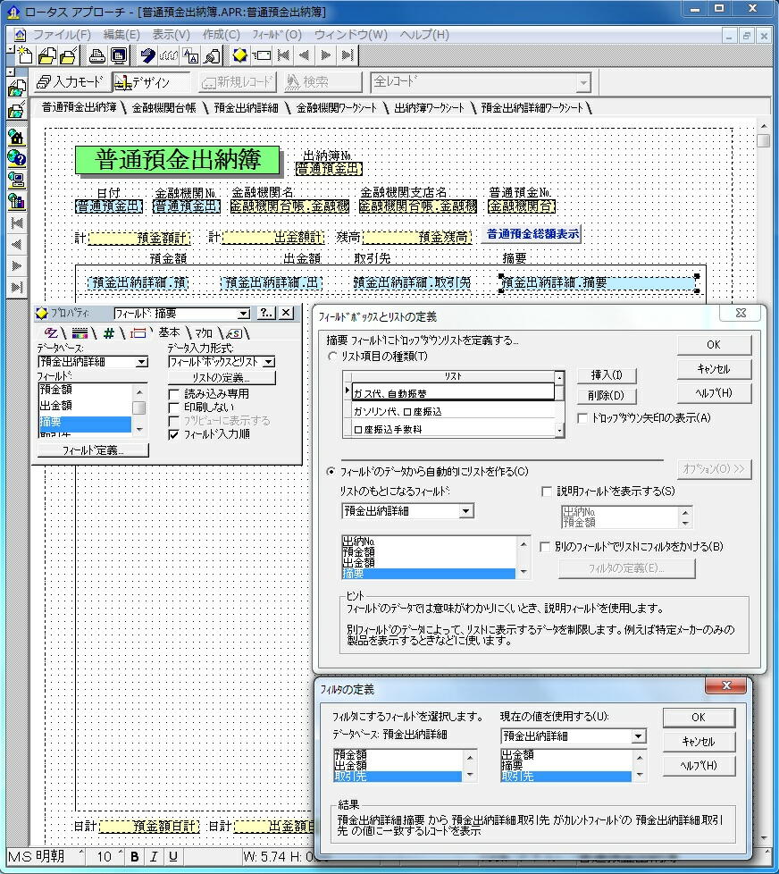Click the 普通預金総額表示 button on the form
Screen dimensions: 779x874
pos(533,234)
